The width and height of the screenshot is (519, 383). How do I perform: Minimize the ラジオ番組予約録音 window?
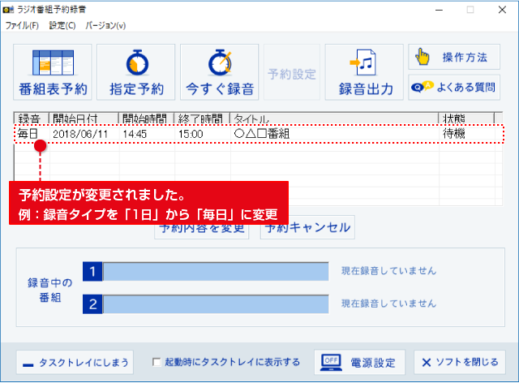439,10
